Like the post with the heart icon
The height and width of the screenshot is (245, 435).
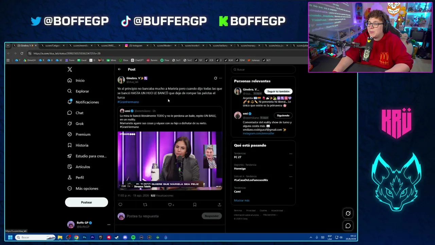point(170,205)
